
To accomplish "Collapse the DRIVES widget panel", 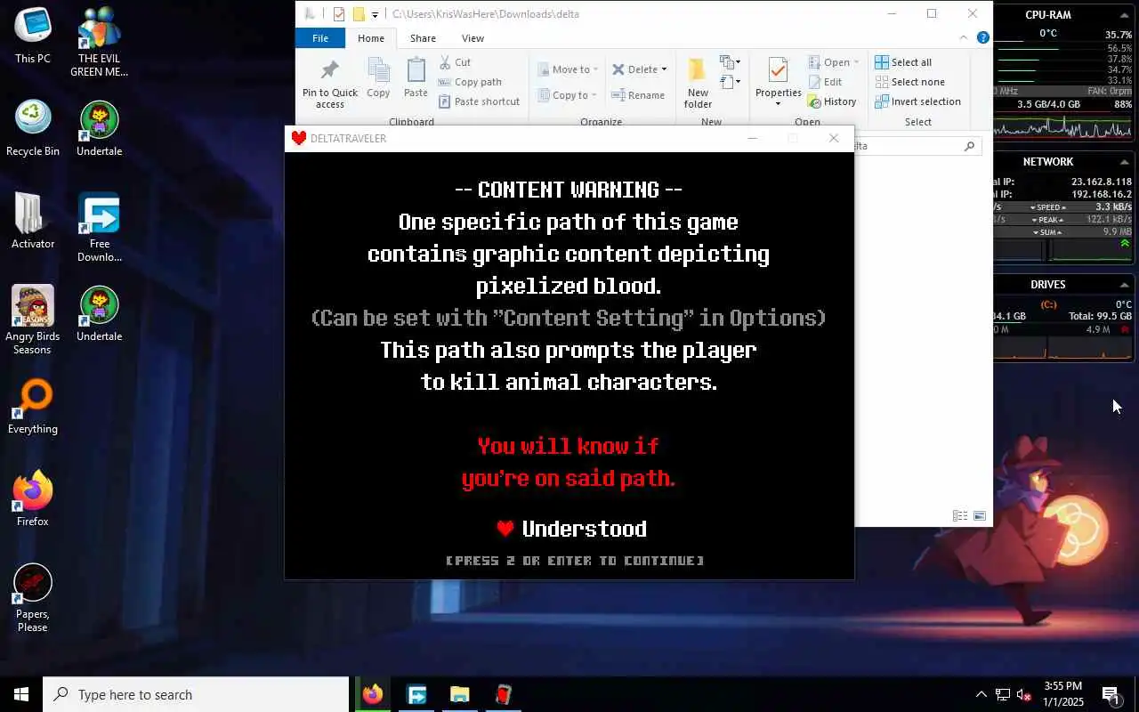I will click(1125, 285).
